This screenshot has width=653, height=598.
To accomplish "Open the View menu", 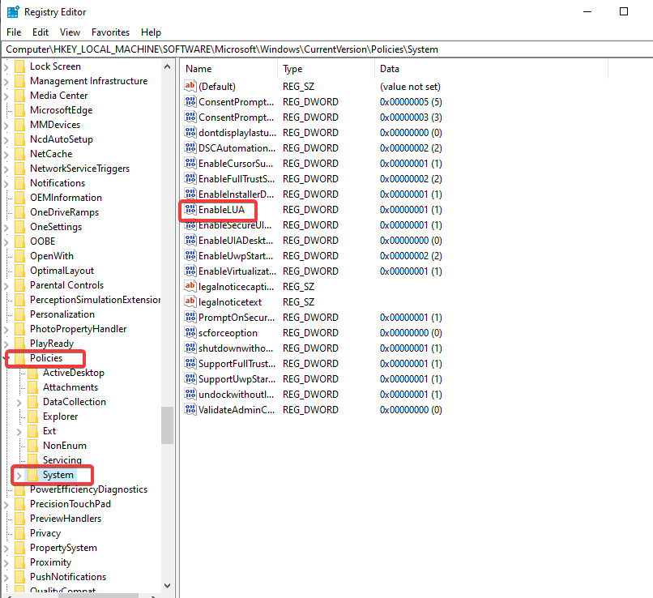I will pyautogui.click(x=70, y=32).
